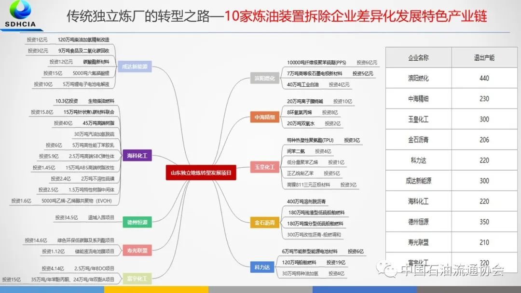521x293 pixels.
Task: Click the 30万吨汽油加氢脱硫 leaf
Action: click(94, 134)
